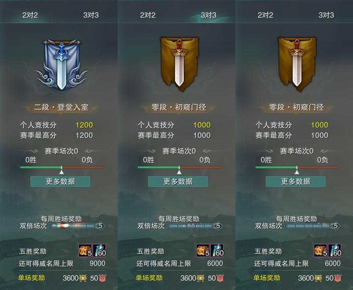Select the blue crystal 60 reward in left panel
The image size is (353, 290).
[99, 250]
